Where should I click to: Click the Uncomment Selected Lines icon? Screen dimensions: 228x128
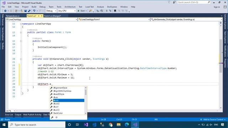pos(110,11)
